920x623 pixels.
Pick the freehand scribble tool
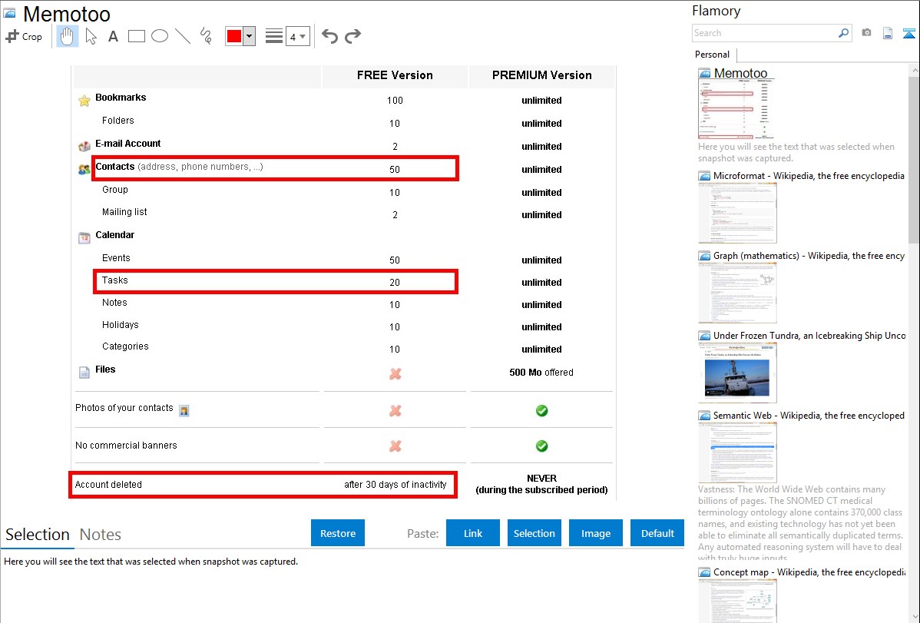pyautogui.click(x=206, y=36)
